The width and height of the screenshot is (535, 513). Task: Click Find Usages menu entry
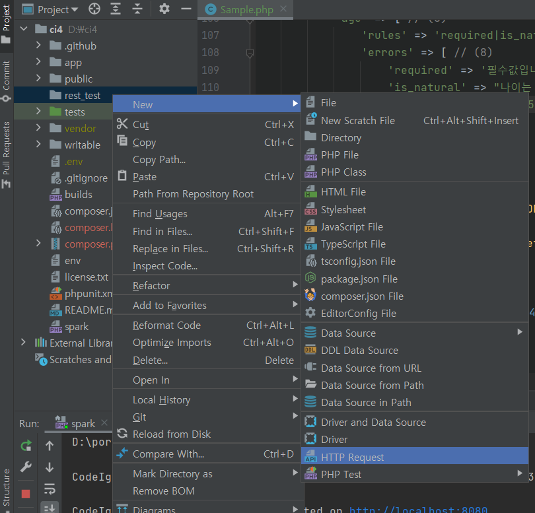click(x=207, y=214)
